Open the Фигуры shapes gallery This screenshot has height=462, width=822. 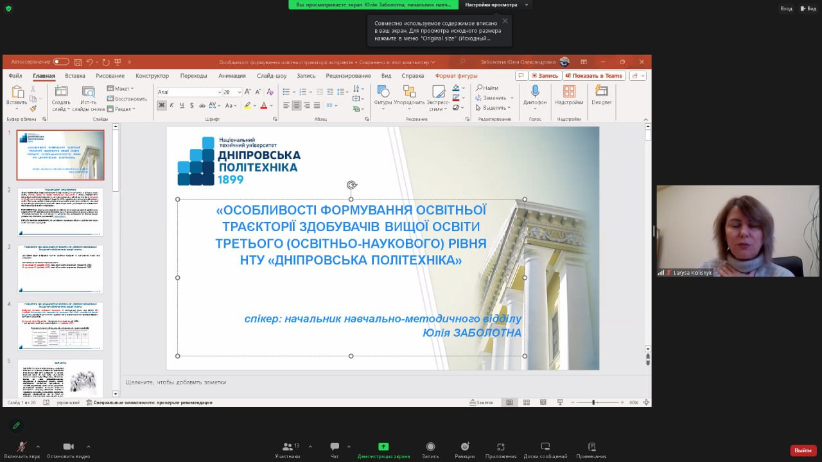point(383,96)
